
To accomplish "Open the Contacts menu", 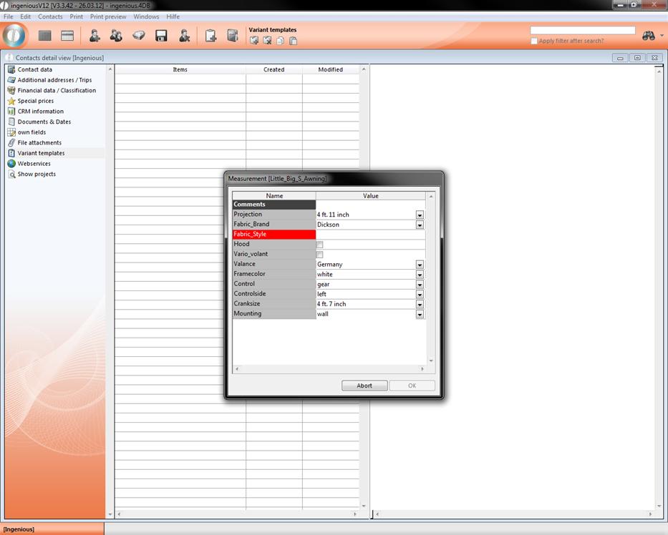I will click(50, 16).
